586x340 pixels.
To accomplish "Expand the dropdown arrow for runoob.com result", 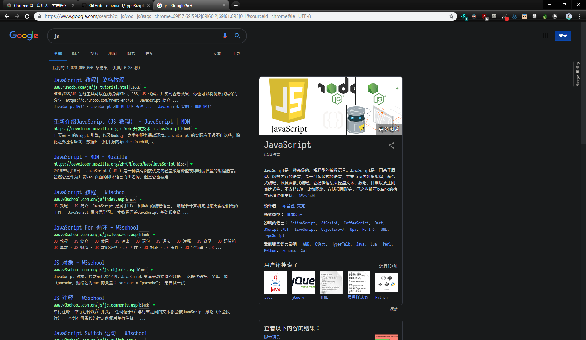I will pos(145,87).
